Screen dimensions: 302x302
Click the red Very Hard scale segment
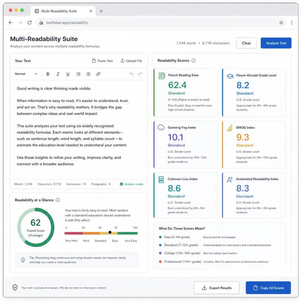click(x=74, y=233)
